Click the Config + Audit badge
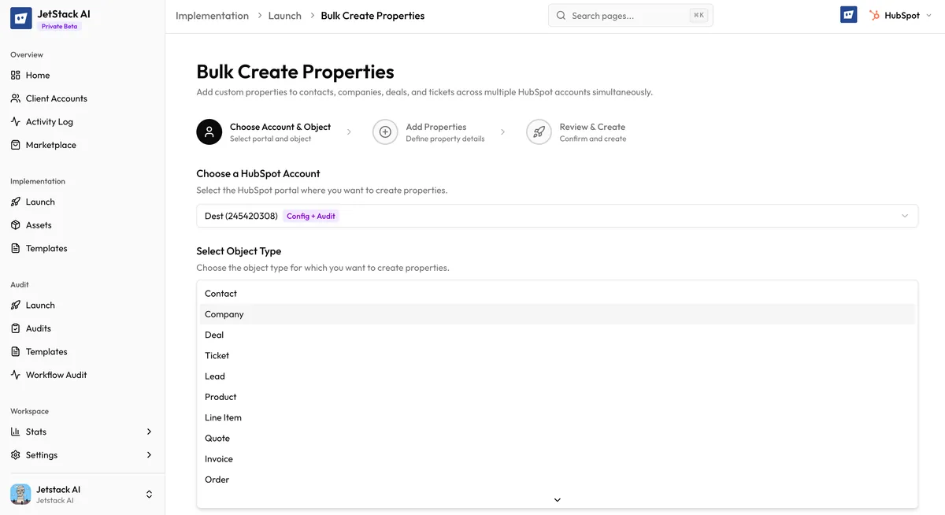This screenshot has width=945, height=515. point(311,215)
